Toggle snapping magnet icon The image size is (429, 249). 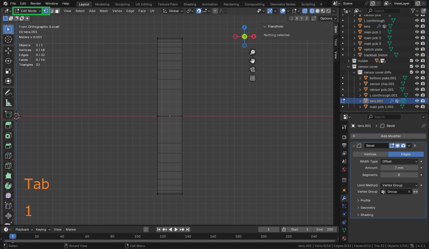[x=199, y=11]
